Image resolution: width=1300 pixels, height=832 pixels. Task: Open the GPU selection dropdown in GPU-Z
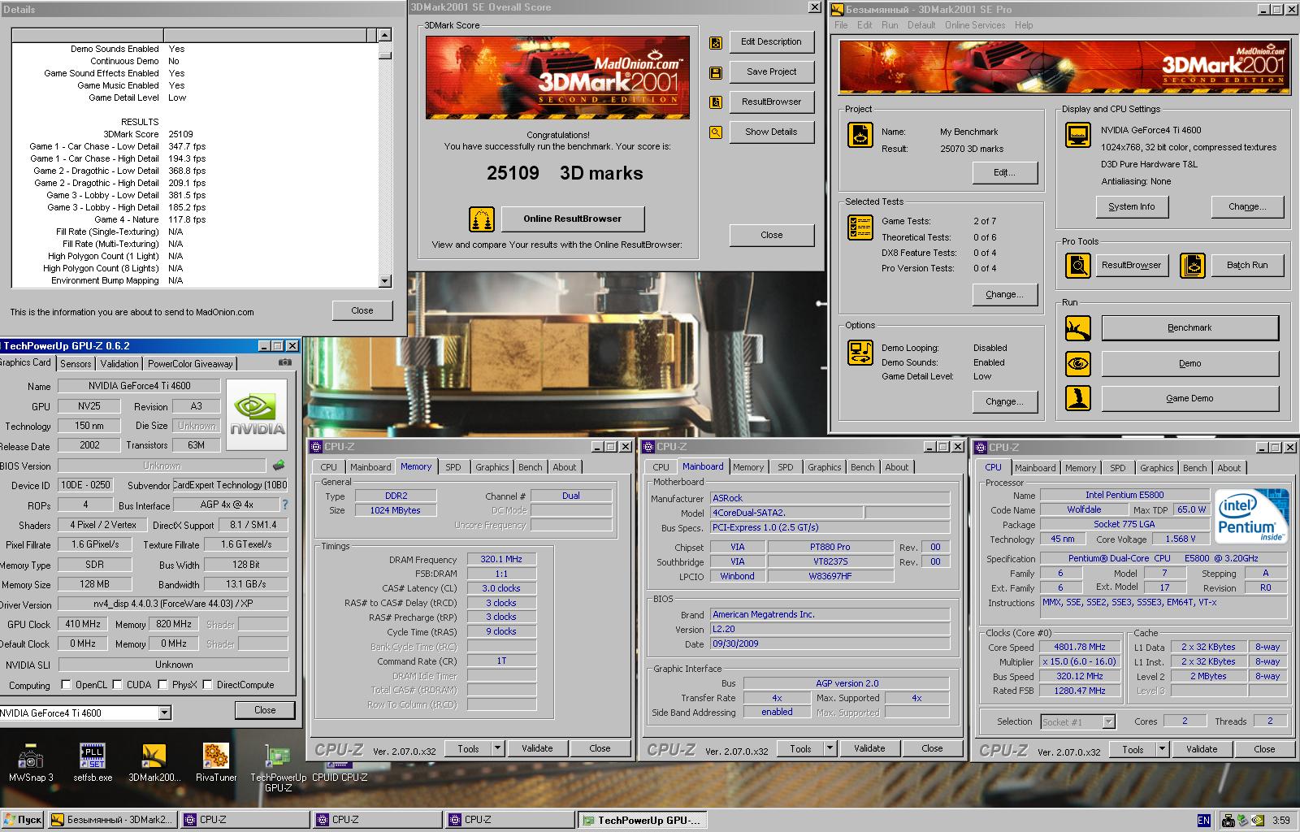pos(165,713)
